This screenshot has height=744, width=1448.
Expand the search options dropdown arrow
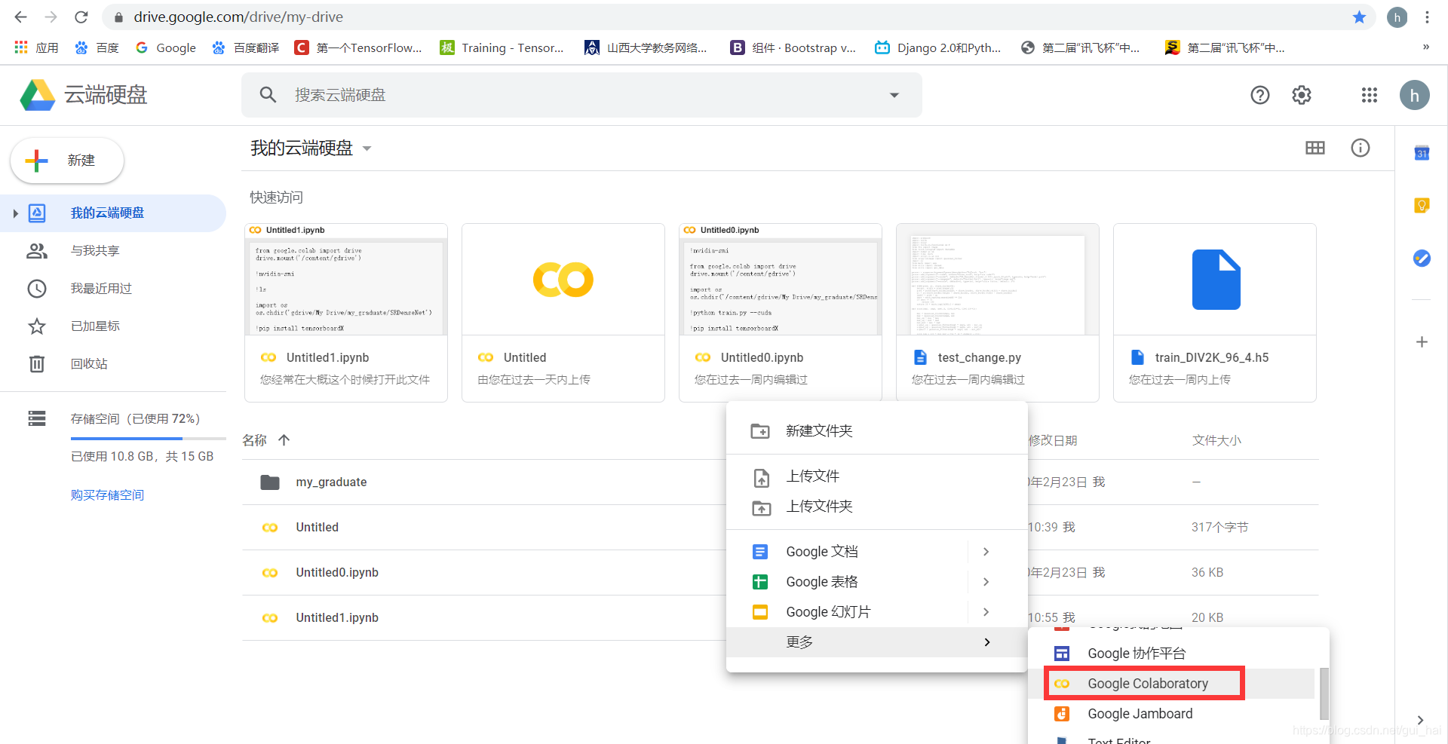coord(894,95)
